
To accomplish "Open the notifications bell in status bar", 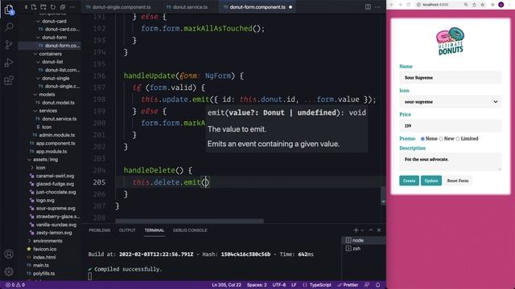I will tap(377, 285).
